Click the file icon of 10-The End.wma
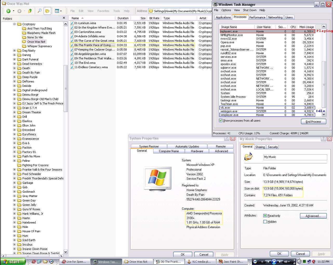333x265 pixels. [x=72, y=63]
